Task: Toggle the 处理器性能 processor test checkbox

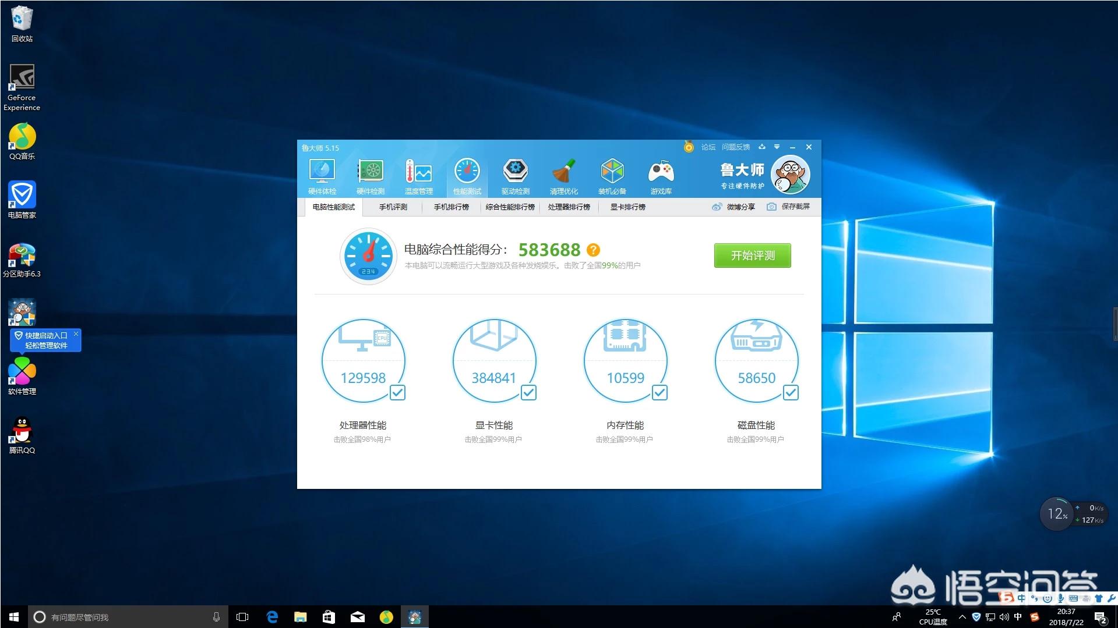Action: point(397,393)
